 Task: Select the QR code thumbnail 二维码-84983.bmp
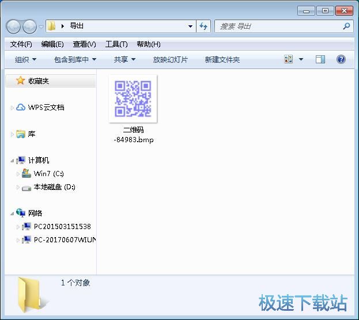pos(133,98)
